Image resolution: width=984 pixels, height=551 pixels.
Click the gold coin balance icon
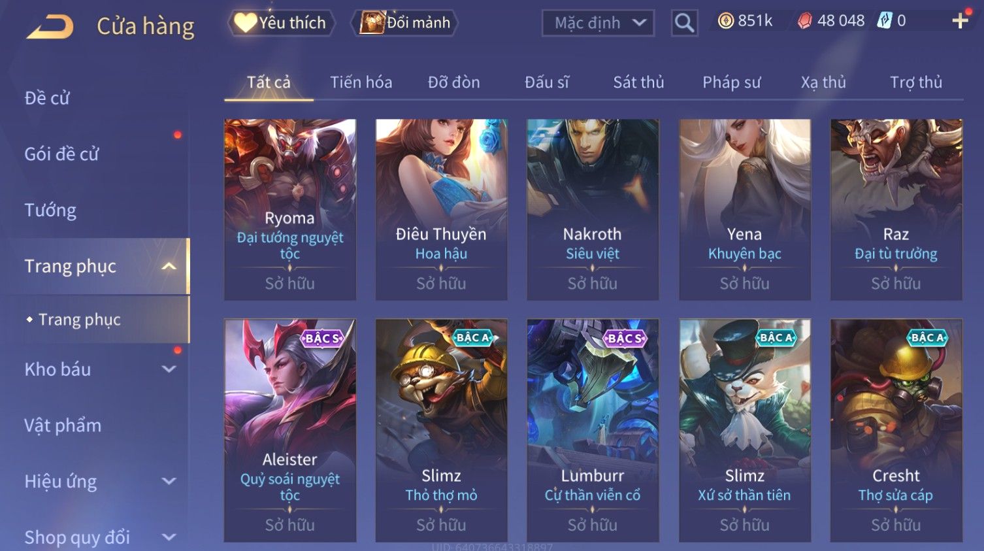725,21
